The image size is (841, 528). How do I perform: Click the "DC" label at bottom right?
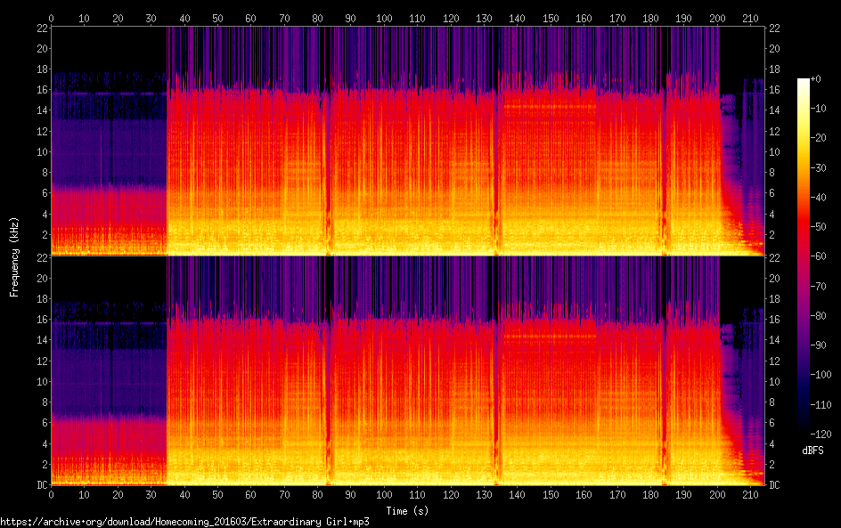point(774,485)
